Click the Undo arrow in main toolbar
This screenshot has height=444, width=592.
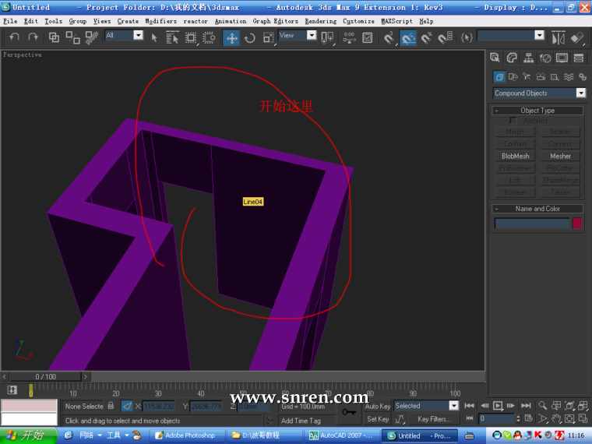[14, 37]
